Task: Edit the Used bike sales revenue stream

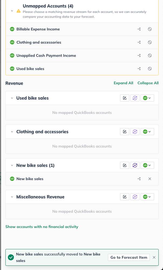Action: [x=124, y=98]
